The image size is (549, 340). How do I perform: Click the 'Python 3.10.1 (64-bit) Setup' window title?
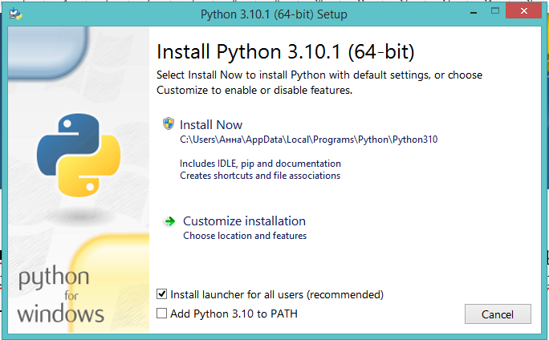pyautogui.click(x=274, y=14)
